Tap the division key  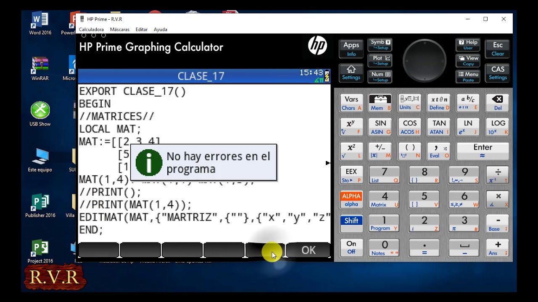point(498,175)
